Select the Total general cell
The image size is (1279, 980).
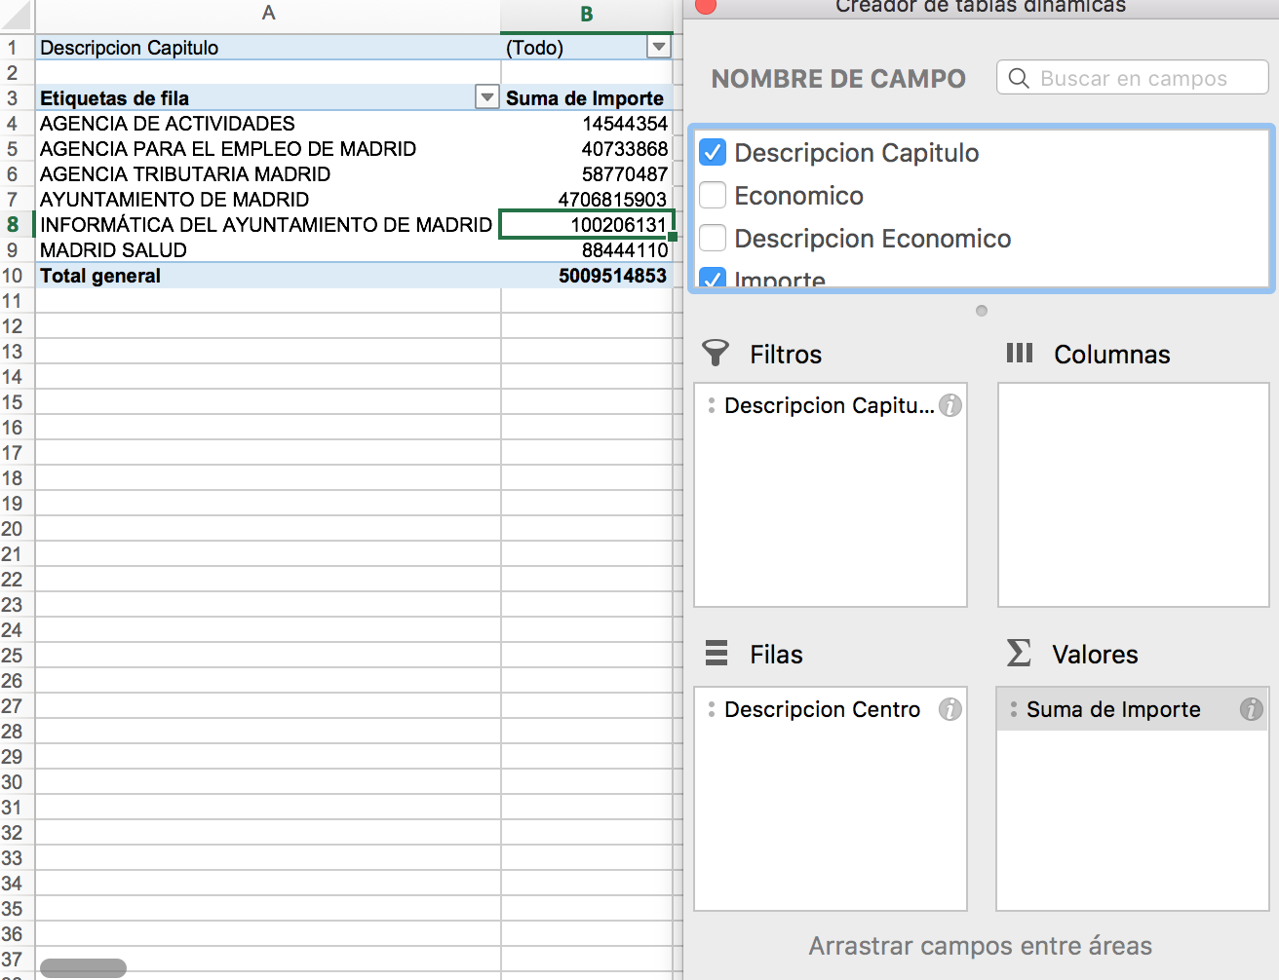(268, 275)
